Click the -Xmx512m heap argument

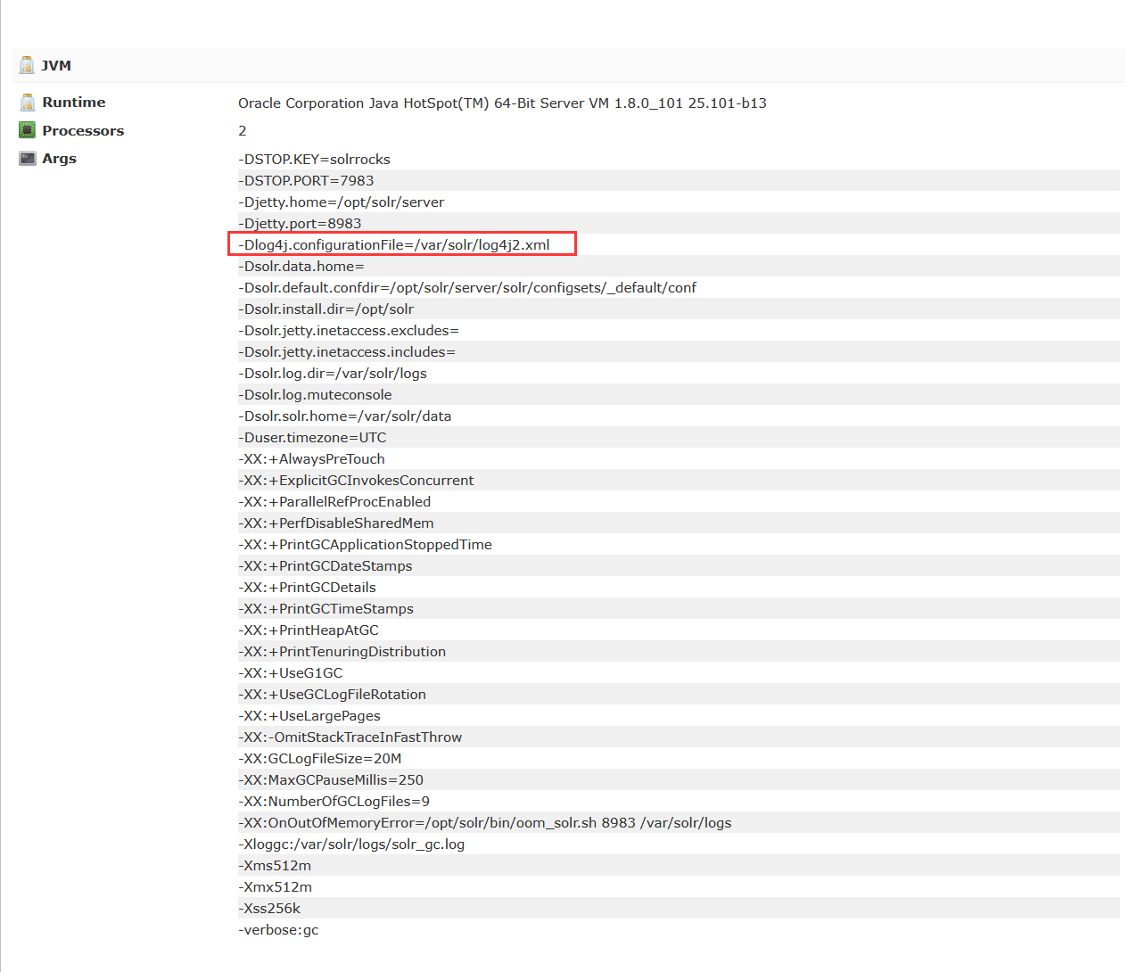click(275, 887)
